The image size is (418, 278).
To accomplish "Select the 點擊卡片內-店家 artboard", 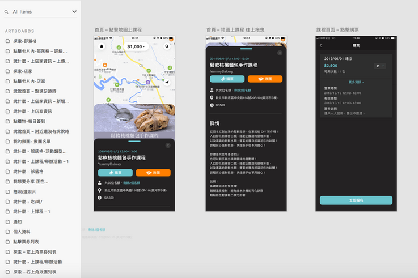I will [x=29, y=82].
